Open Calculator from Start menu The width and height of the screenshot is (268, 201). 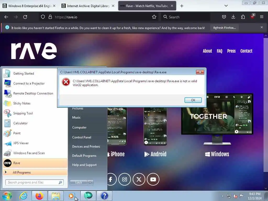[x=35, y=123]
